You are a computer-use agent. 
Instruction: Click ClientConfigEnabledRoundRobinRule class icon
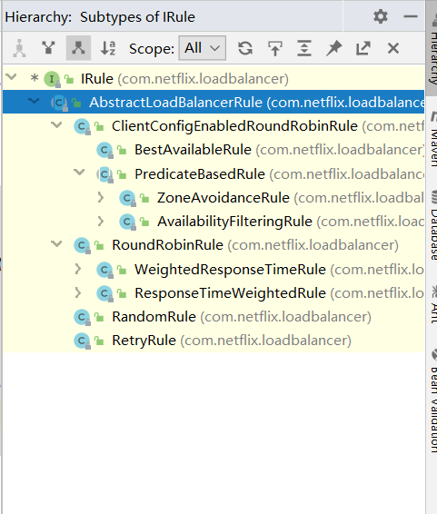[x=82, y=126]
